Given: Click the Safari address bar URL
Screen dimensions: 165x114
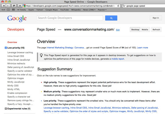Looking at the screenshot, I should pyautogui.click(x=71, y=6).
